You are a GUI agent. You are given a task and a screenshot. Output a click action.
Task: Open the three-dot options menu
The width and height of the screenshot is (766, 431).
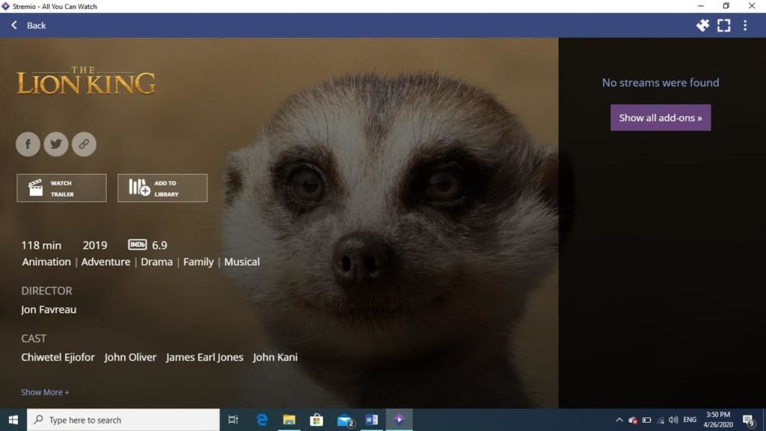745,25
